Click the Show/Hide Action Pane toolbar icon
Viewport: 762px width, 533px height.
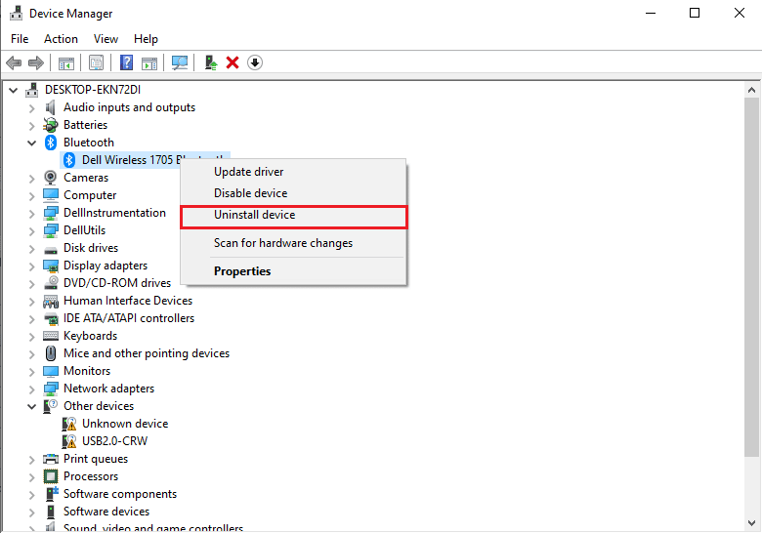coord(149,63)
